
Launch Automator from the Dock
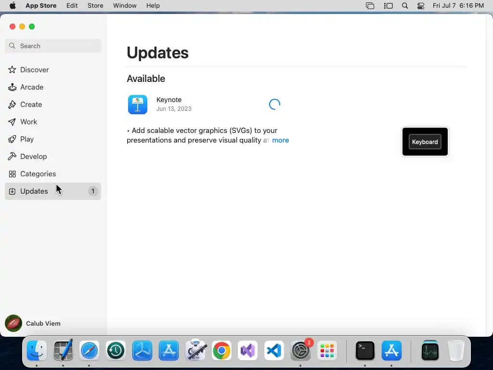[x=195, y=350]
